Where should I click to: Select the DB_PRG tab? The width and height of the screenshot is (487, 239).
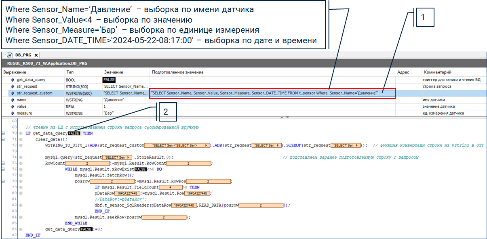click(x=23, y=55)
